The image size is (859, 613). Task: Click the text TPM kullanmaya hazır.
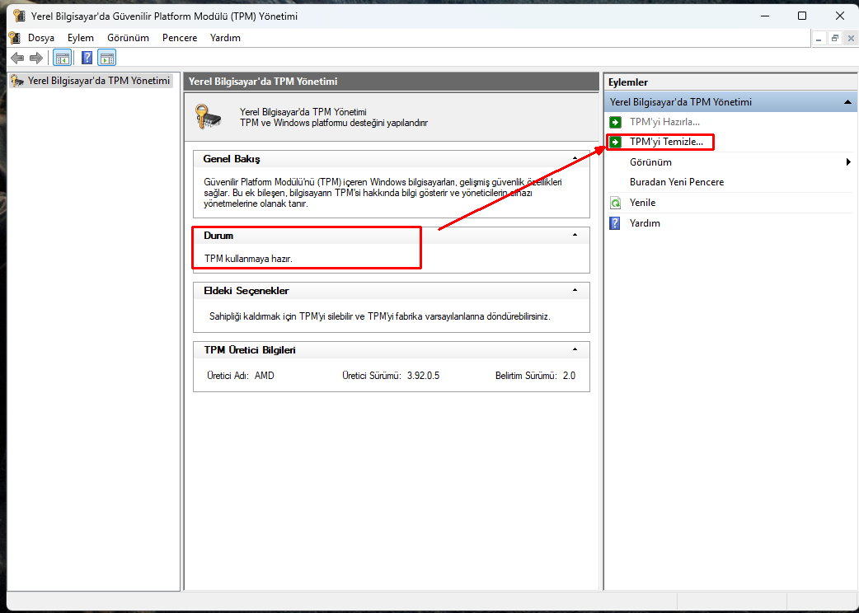tap(249, 259)
